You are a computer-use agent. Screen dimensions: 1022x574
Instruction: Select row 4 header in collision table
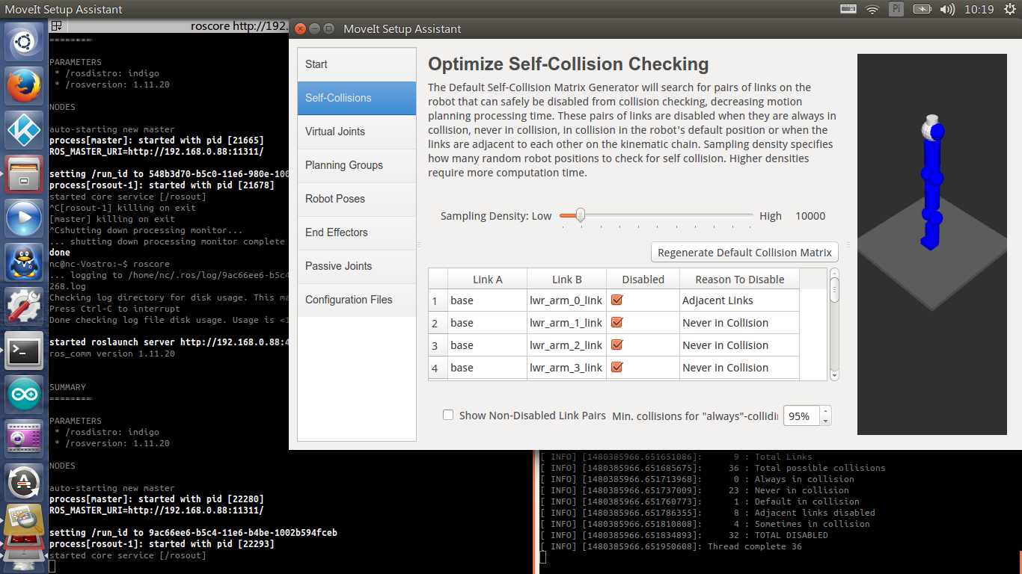(x=438, y=368)
